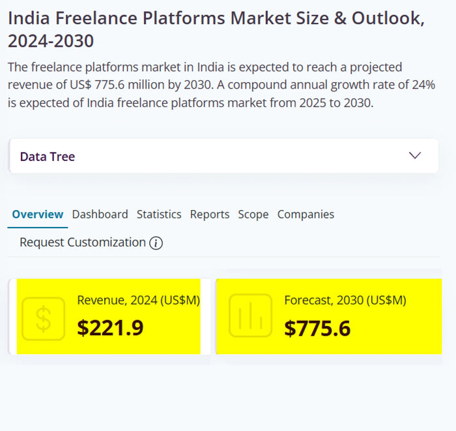The height and width of the screenshot is (431, 456).
Task: Select the $221.9 revenue value
Action: 110,328
